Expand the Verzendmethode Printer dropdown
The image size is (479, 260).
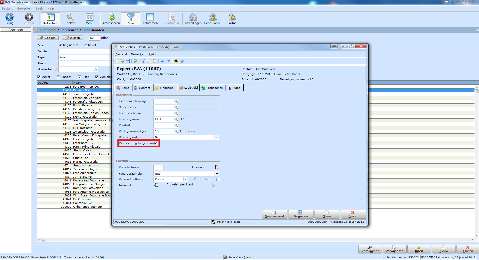(186, 179)
